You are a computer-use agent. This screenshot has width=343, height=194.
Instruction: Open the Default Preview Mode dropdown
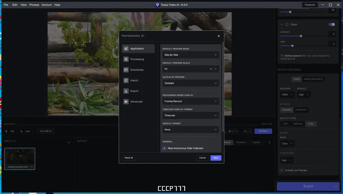click(x=190, y=55)
